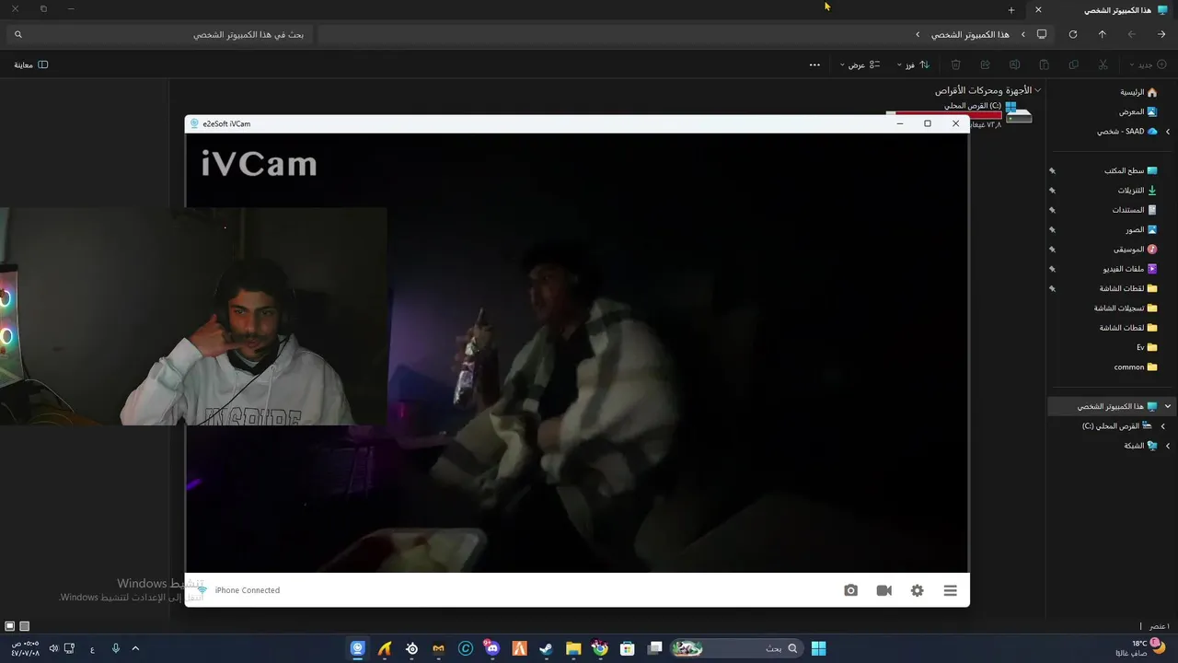This screenshot has height=663, width=1178.
Task: Open the جديد (New) dropdown
Action: pos(1149,64)
